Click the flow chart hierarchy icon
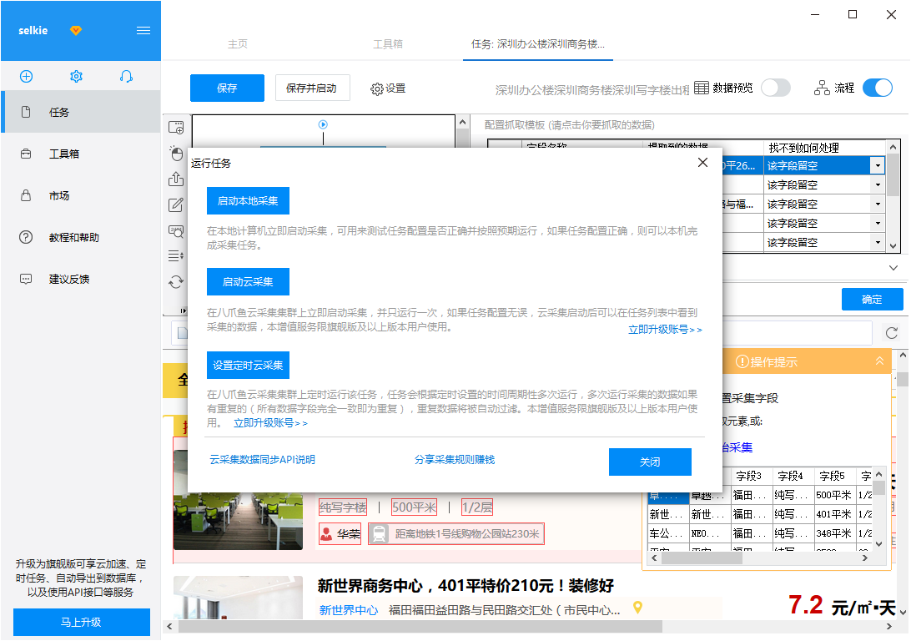 [x=822, y=88]
